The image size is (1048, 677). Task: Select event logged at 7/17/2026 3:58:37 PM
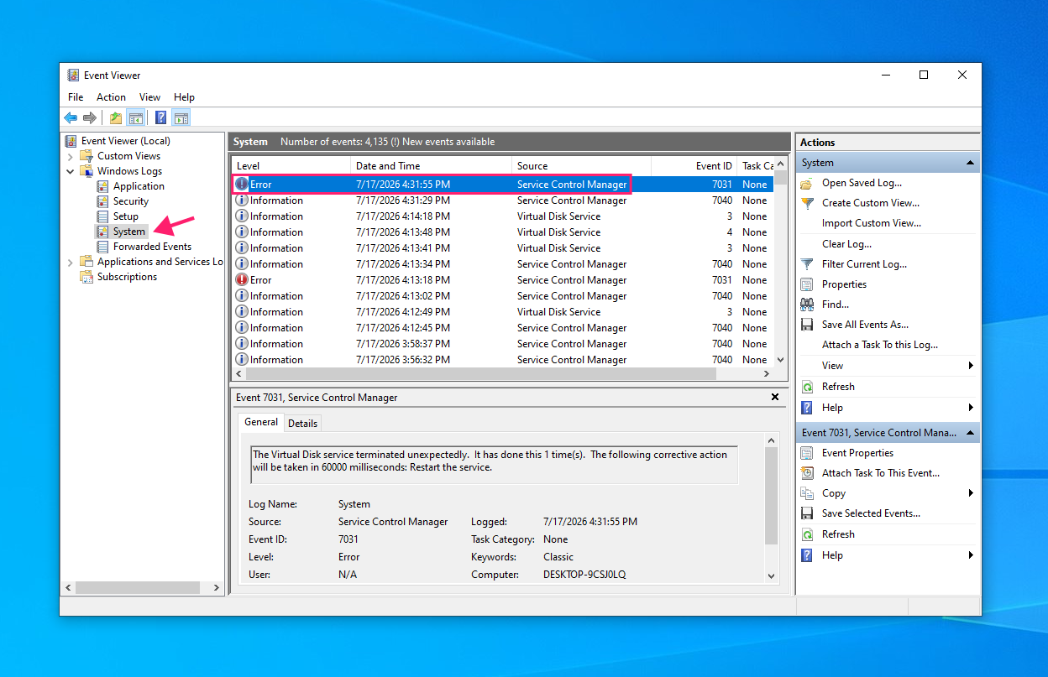[502, 344]
